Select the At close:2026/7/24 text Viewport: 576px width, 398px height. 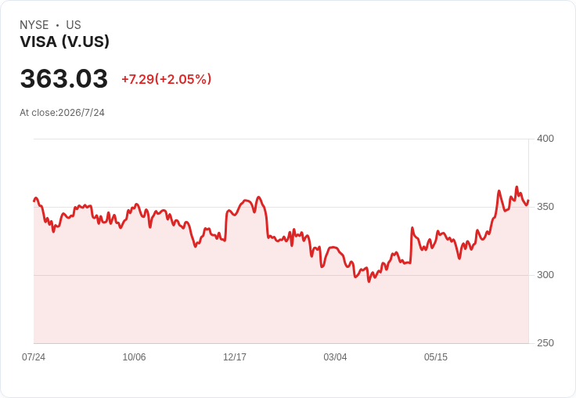62,113
